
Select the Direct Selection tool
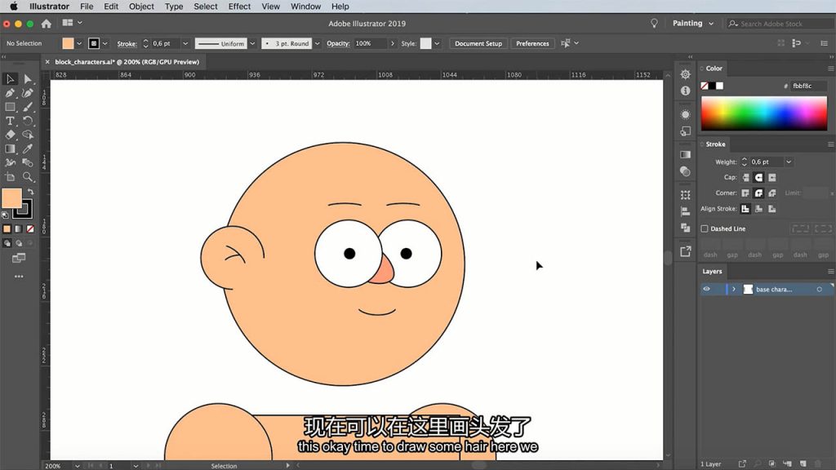(28, 79)
